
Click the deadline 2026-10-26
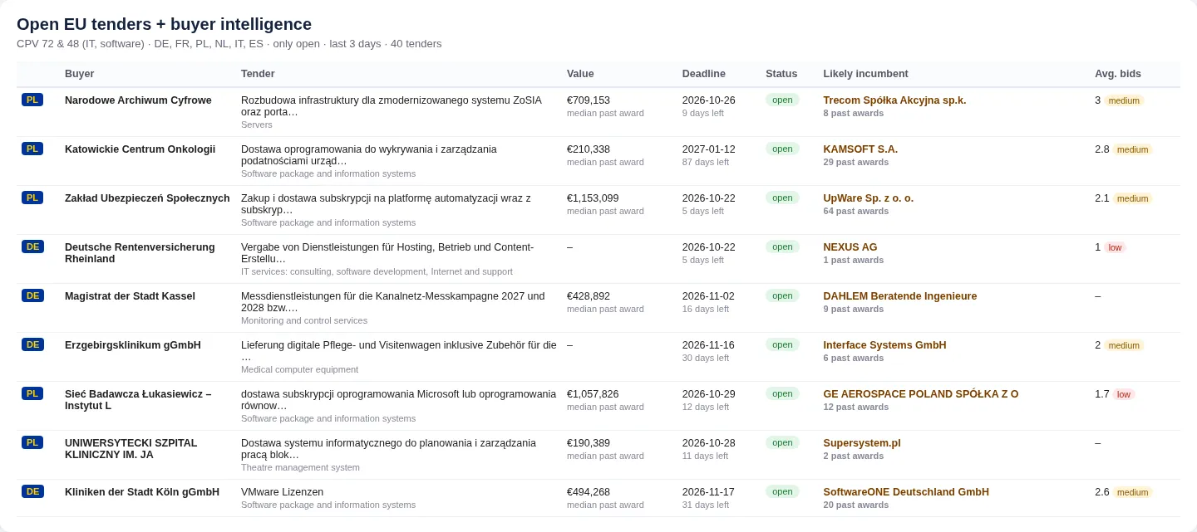(709, 100)
